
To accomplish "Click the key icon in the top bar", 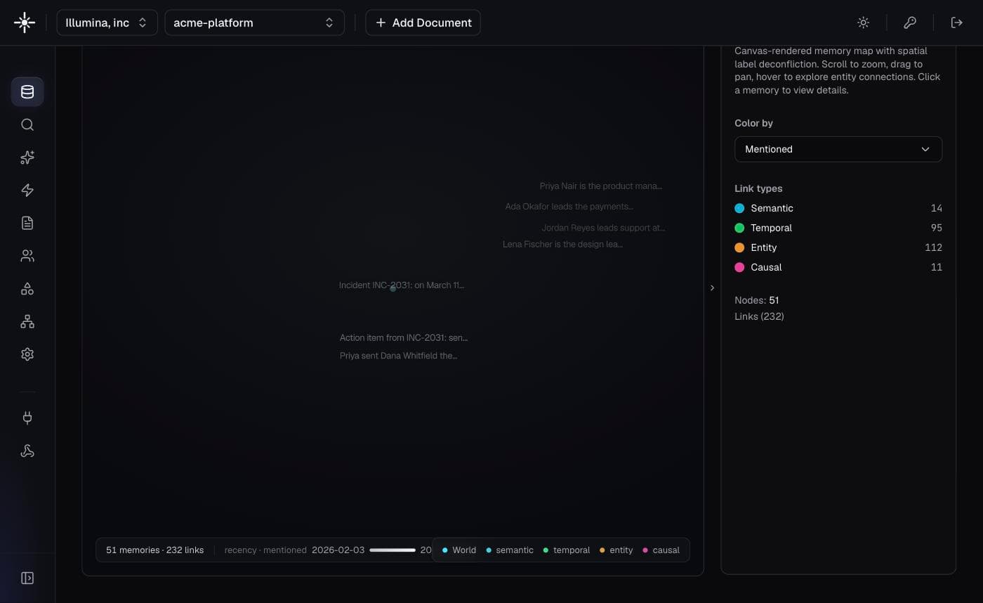I will [x=910, y=22].
